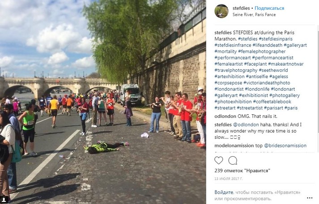Open the #coffeetablebook hashtag

tap(272, 102)
